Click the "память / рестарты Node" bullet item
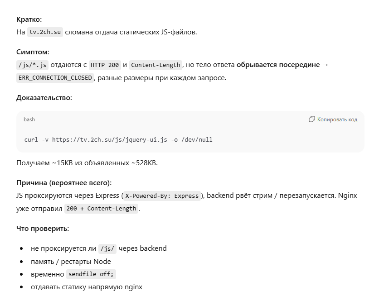The image size is (379, 296). coord(71,261)
